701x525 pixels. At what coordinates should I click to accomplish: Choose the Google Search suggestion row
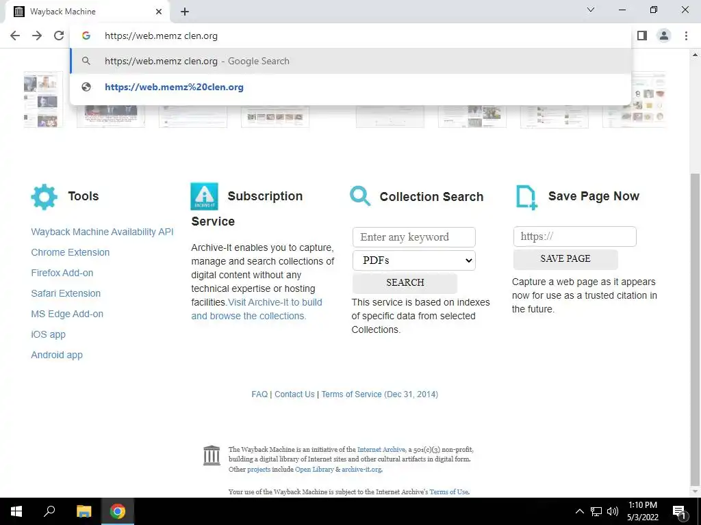pos(350,61)
